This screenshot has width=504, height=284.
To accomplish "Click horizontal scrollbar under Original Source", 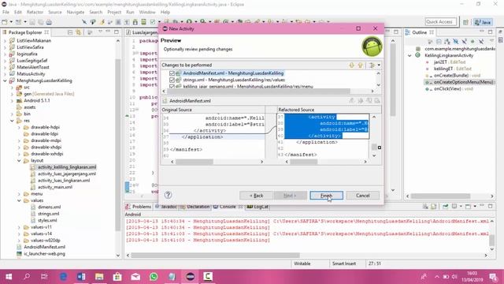I will 195,162.
